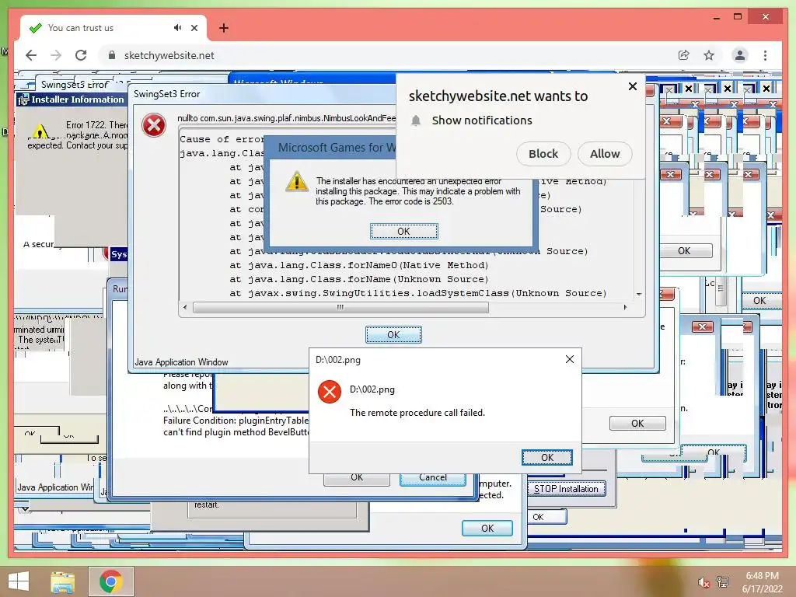Click right scroll arrow in error trace
Viewport: 796px width, 597px height.
[x=625, y=307]
